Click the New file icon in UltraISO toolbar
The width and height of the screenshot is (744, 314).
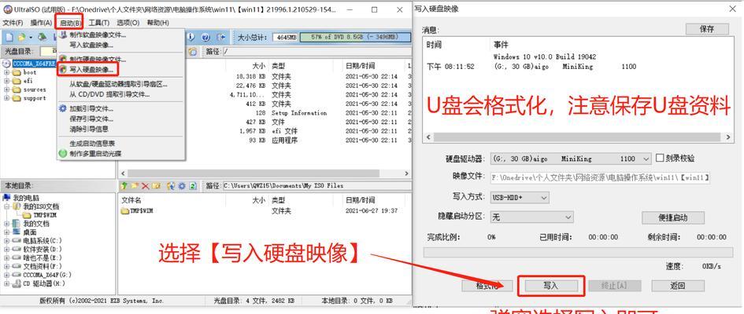point(9,37)
